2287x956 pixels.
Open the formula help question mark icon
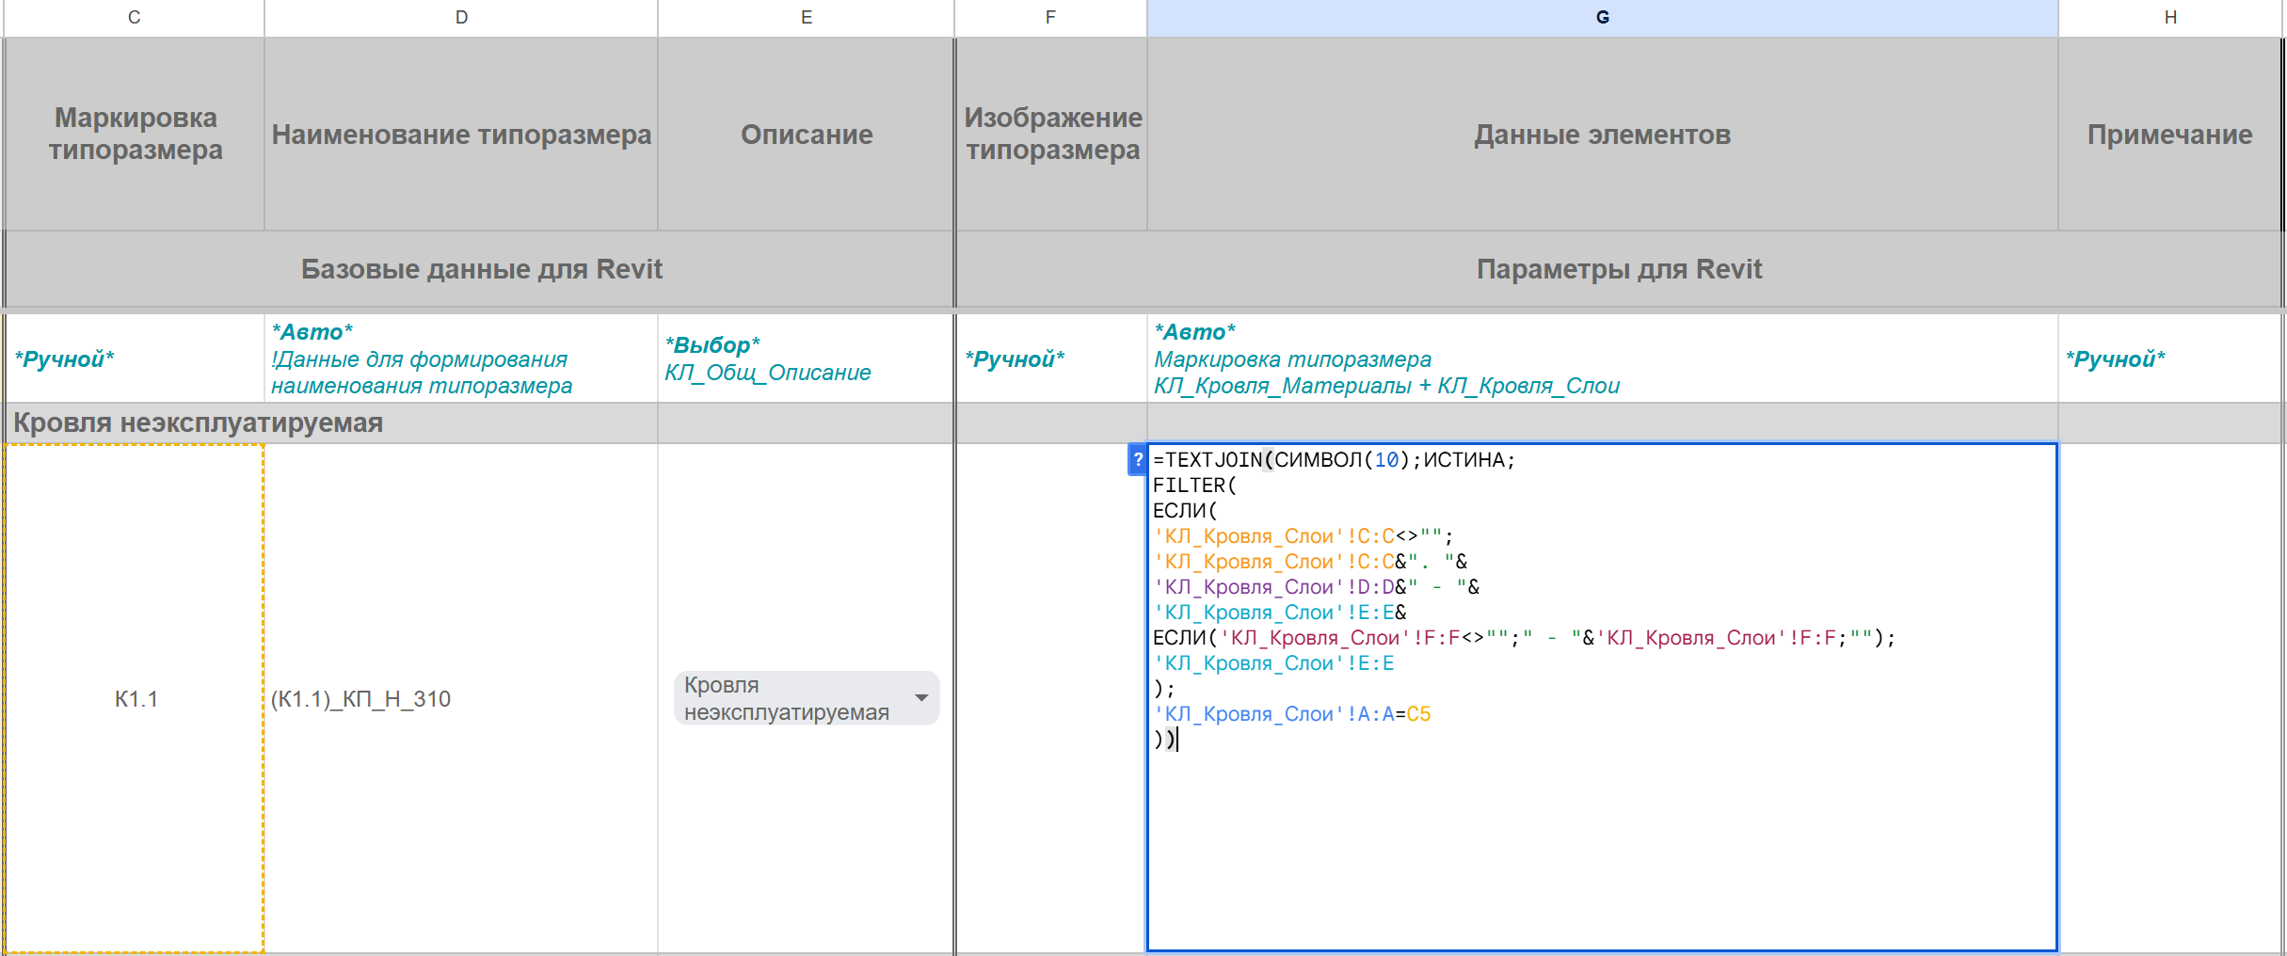coord(1137,459)
